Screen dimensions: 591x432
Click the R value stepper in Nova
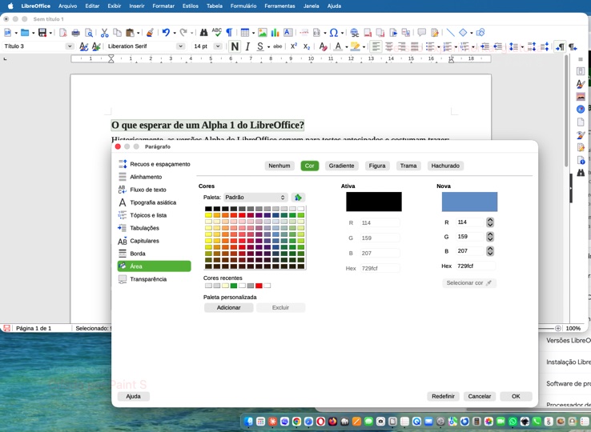490,222
